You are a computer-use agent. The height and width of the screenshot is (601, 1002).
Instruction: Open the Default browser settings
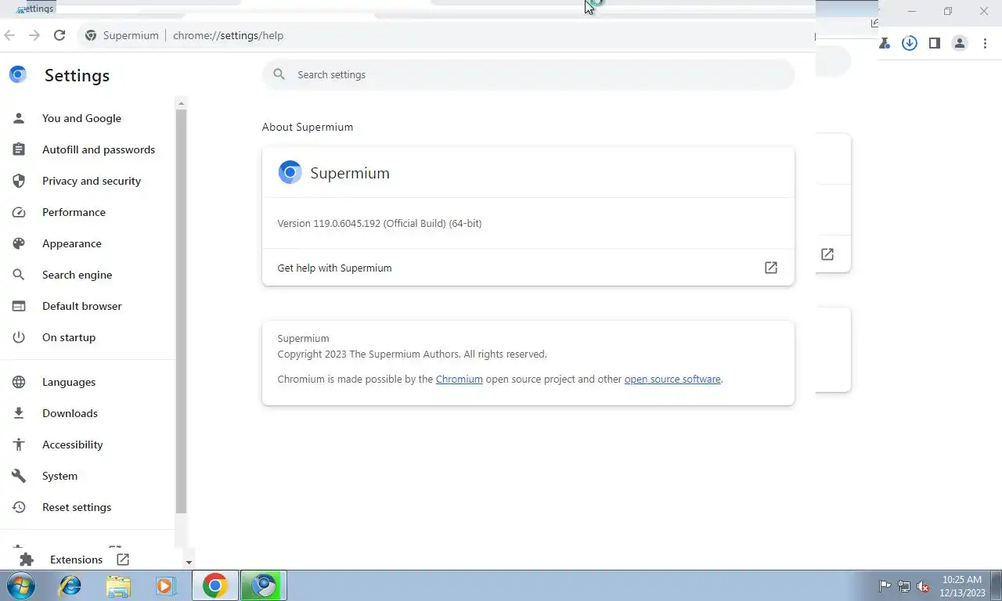point(82,306)
